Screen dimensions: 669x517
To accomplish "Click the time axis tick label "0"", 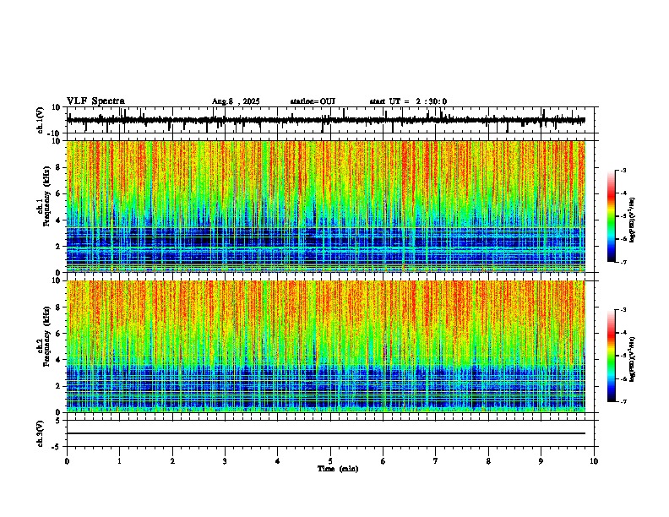I will pos(67,460).
